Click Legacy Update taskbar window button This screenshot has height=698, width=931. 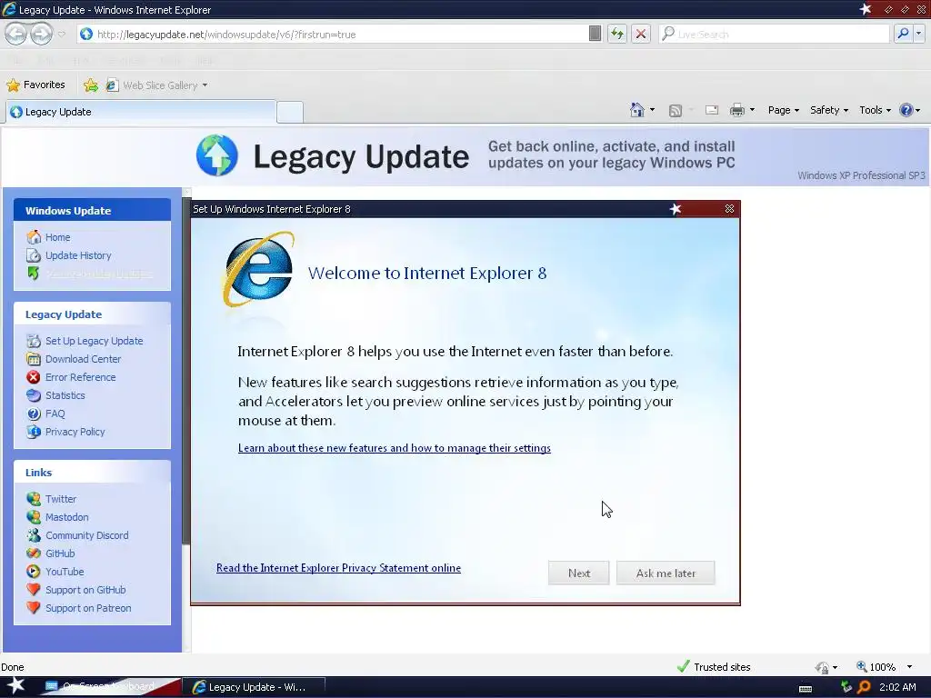[255, 687]
